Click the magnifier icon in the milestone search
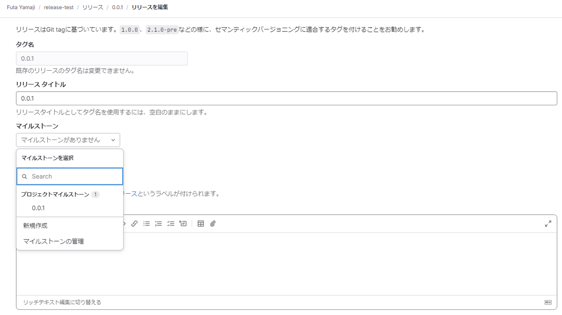Viewport: 562px width, 315px height. click(x=24, y=176)
